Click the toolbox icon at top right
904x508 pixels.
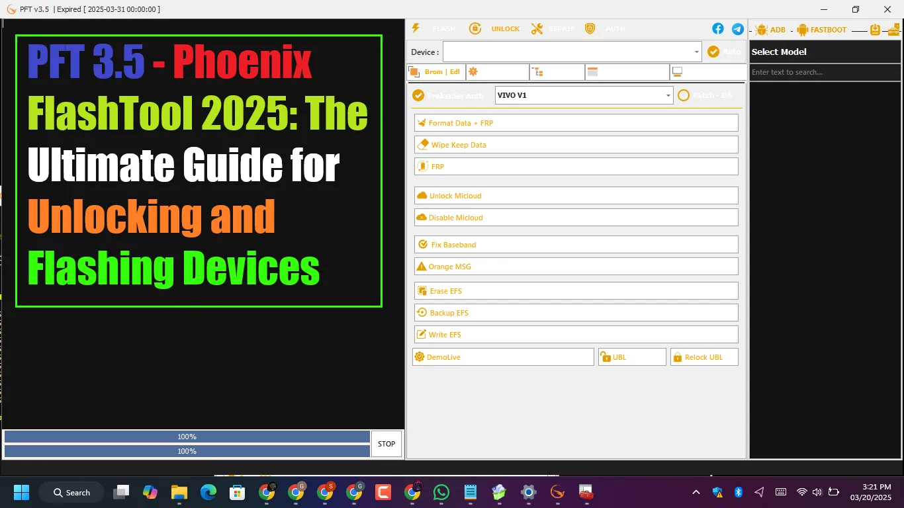893,30
